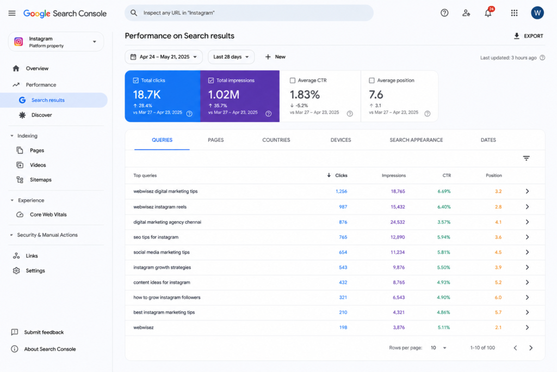Expand the webwisez instagram reels row arrow
Screen dimensions: 557x372
(x=527, y=206)
